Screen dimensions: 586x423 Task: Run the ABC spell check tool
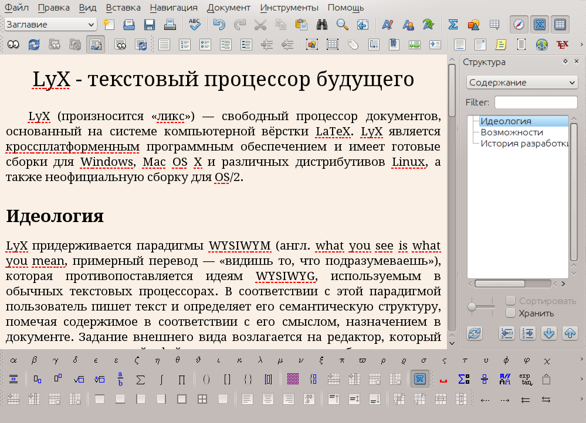pyautogui.click(x=194, y=25)
